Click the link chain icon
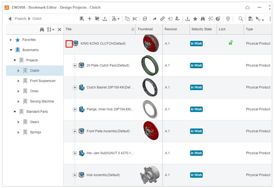Image resolution: width=274 pixels, height=188 pixels. tap(162, 19)
